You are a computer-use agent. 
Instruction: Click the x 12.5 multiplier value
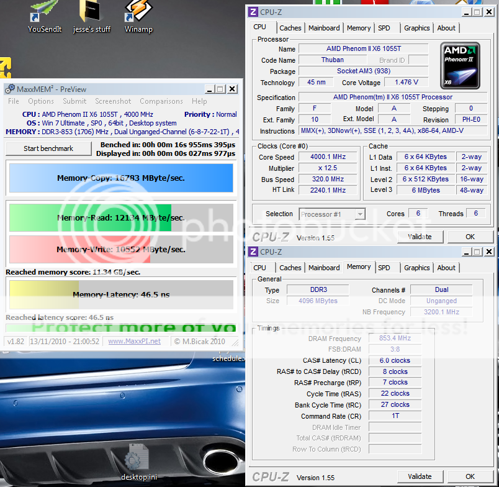328,168
